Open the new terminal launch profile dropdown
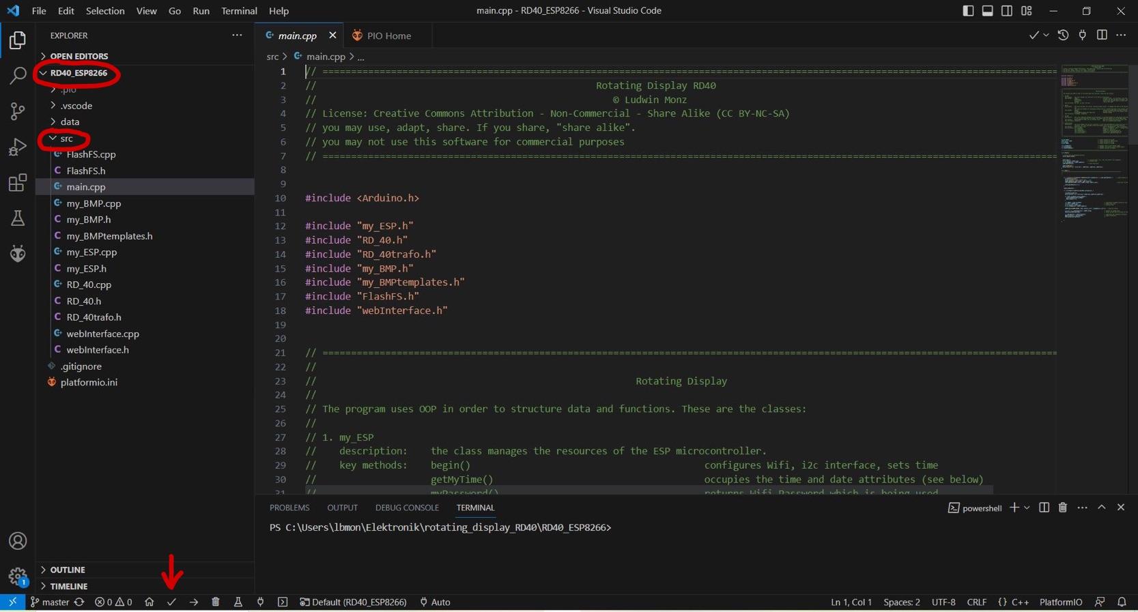Viewport: 1138px width, 612px height. pos(1027,508)
